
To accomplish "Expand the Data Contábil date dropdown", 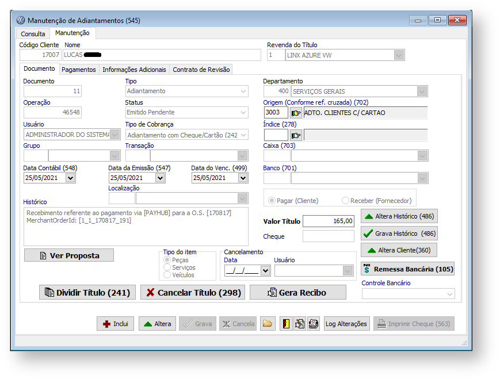I will (x=70, y=178).
